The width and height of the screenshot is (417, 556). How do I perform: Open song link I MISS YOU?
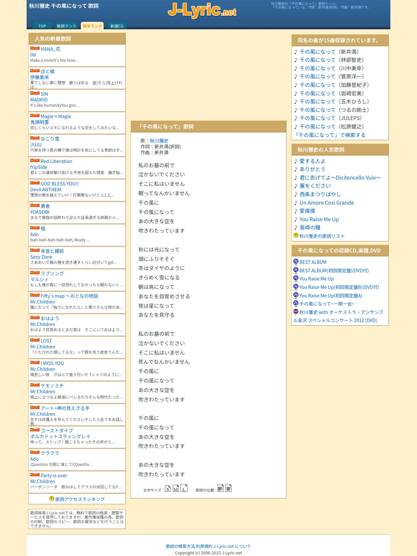coord(52,363)
